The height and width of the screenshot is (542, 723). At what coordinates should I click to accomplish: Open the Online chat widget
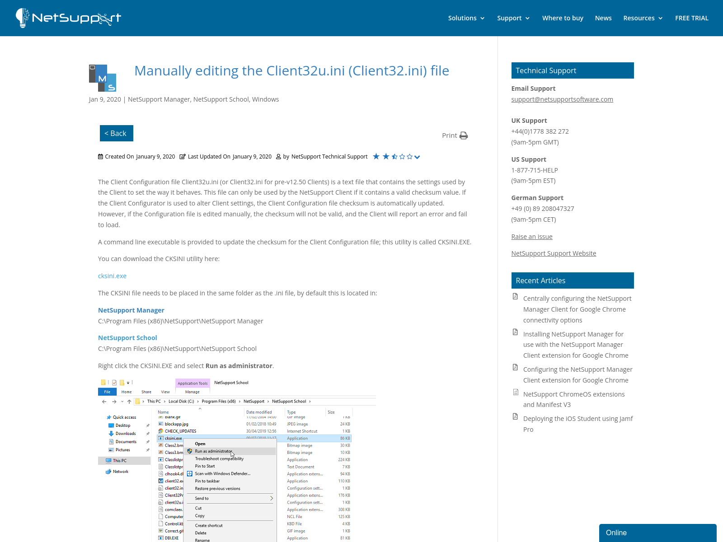click(x=657, y=533)
